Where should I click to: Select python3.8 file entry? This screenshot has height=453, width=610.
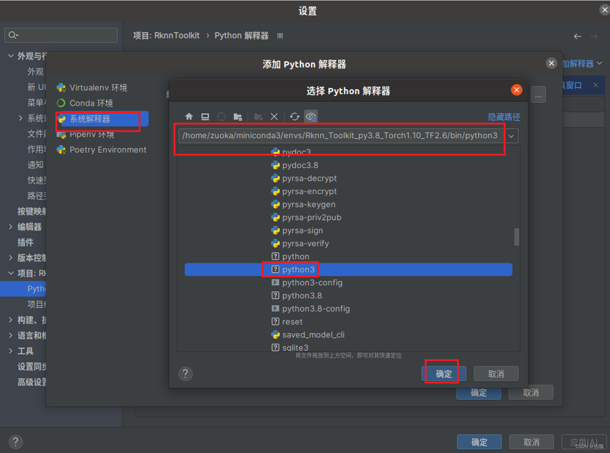[296, 296]
